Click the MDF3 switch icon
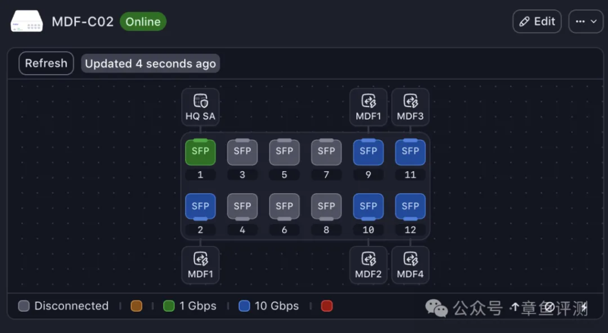Viewport: 608px width, 333px height. (x=410, y=101)
